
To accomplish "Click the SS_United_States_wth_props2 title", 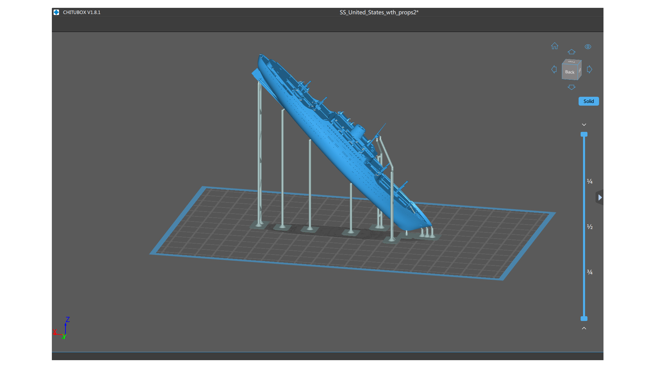I will (379, 12).
